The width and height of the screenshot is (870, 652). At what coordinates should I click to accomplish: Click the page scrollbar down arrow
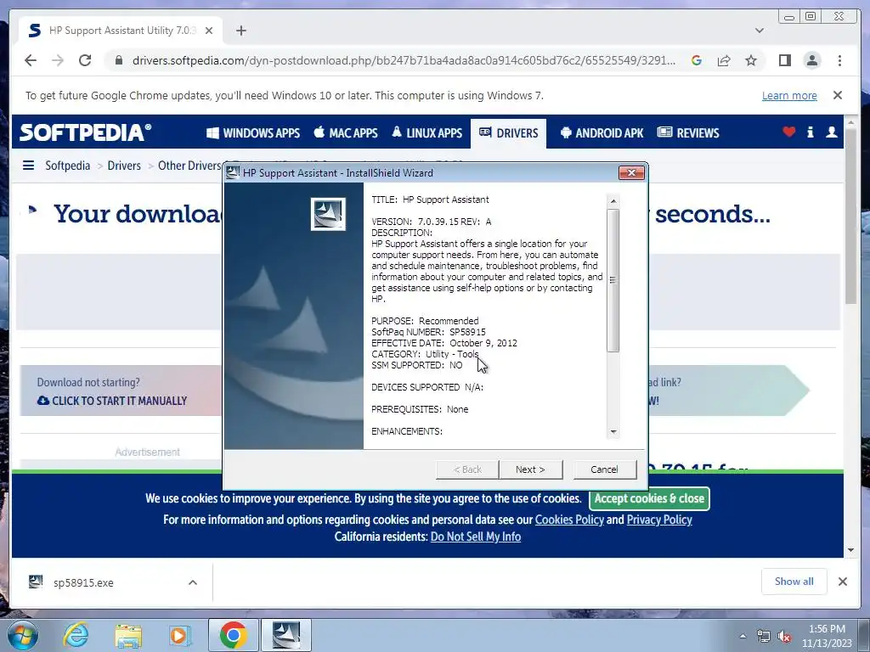pos(851,550)
